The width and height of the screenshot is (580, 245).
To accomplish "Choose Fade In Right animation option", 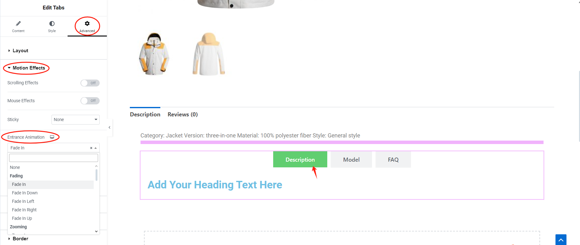I will click(51, 210).
